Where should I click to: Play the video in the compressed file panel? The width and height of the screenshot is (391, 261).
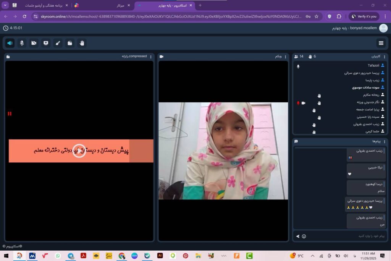pos(79,151)
